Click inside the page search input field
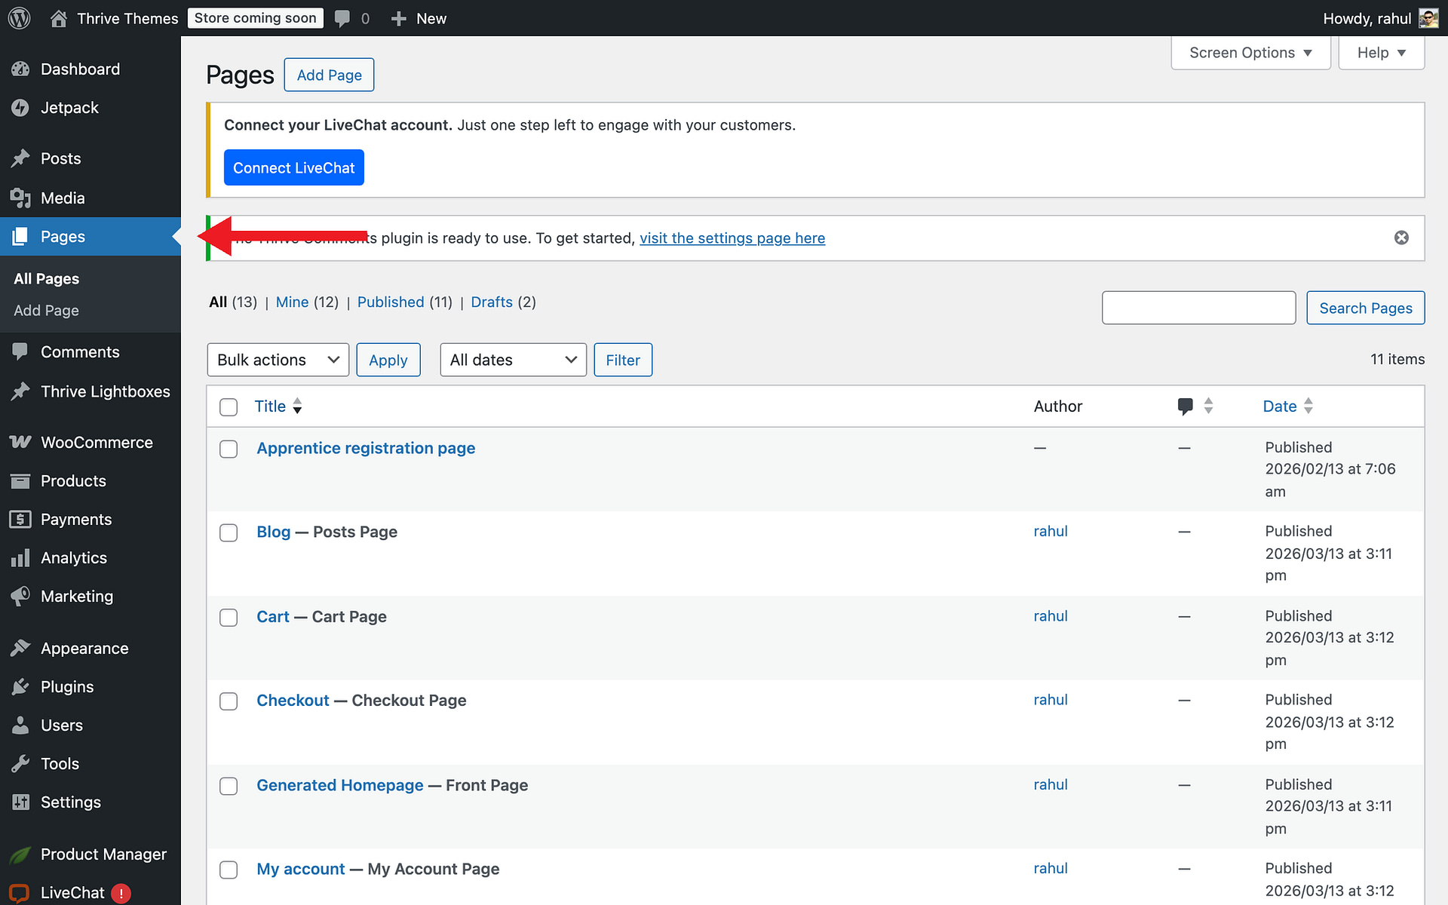The width and height of the screenshot is (1448, 905). click(1198, 308)
